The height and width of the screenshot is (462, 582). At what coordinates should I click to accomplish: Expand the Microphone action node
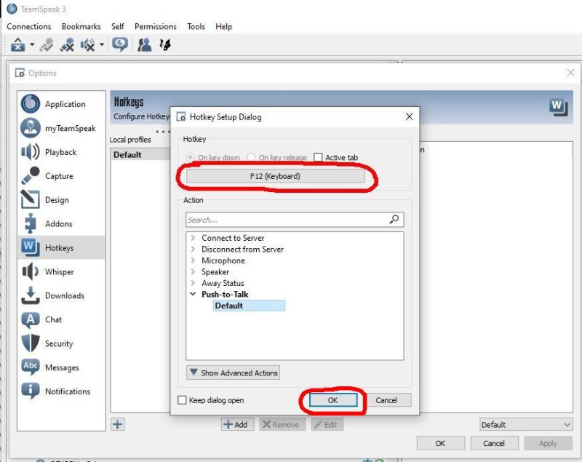193,260
